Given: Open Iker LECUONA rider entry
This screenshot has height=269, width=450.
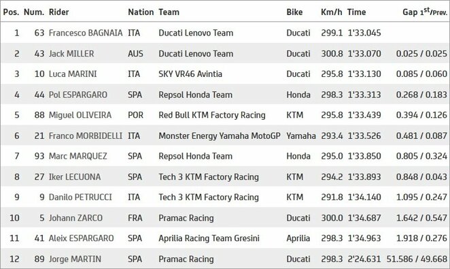Looking at the screenshot, I should (75, 177).
